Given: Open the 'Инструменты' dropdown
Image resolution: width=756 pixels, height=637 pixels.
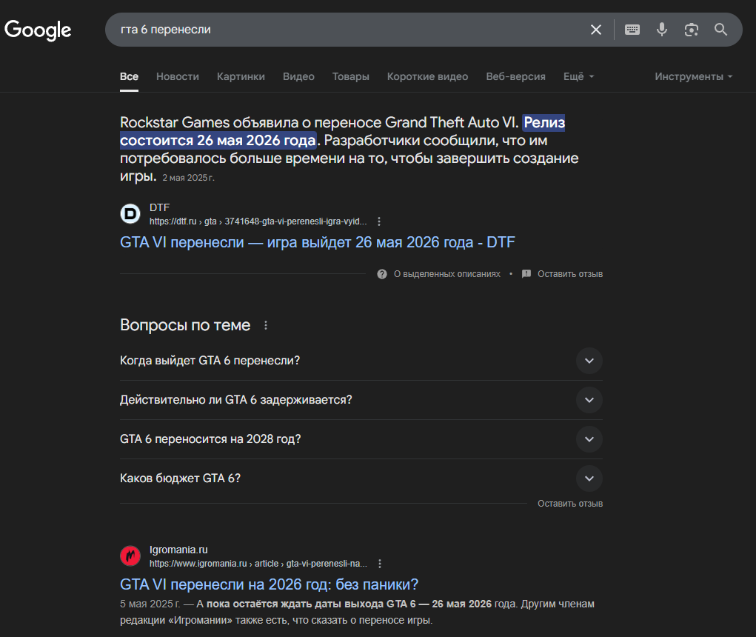Looking at the screenshot, I should click(x=693, y=77).
